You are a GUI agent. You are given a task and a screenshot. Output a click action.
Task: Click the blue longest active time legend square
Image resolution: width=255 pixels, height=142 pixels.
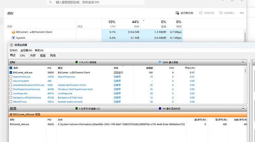[x=160, y=108]
